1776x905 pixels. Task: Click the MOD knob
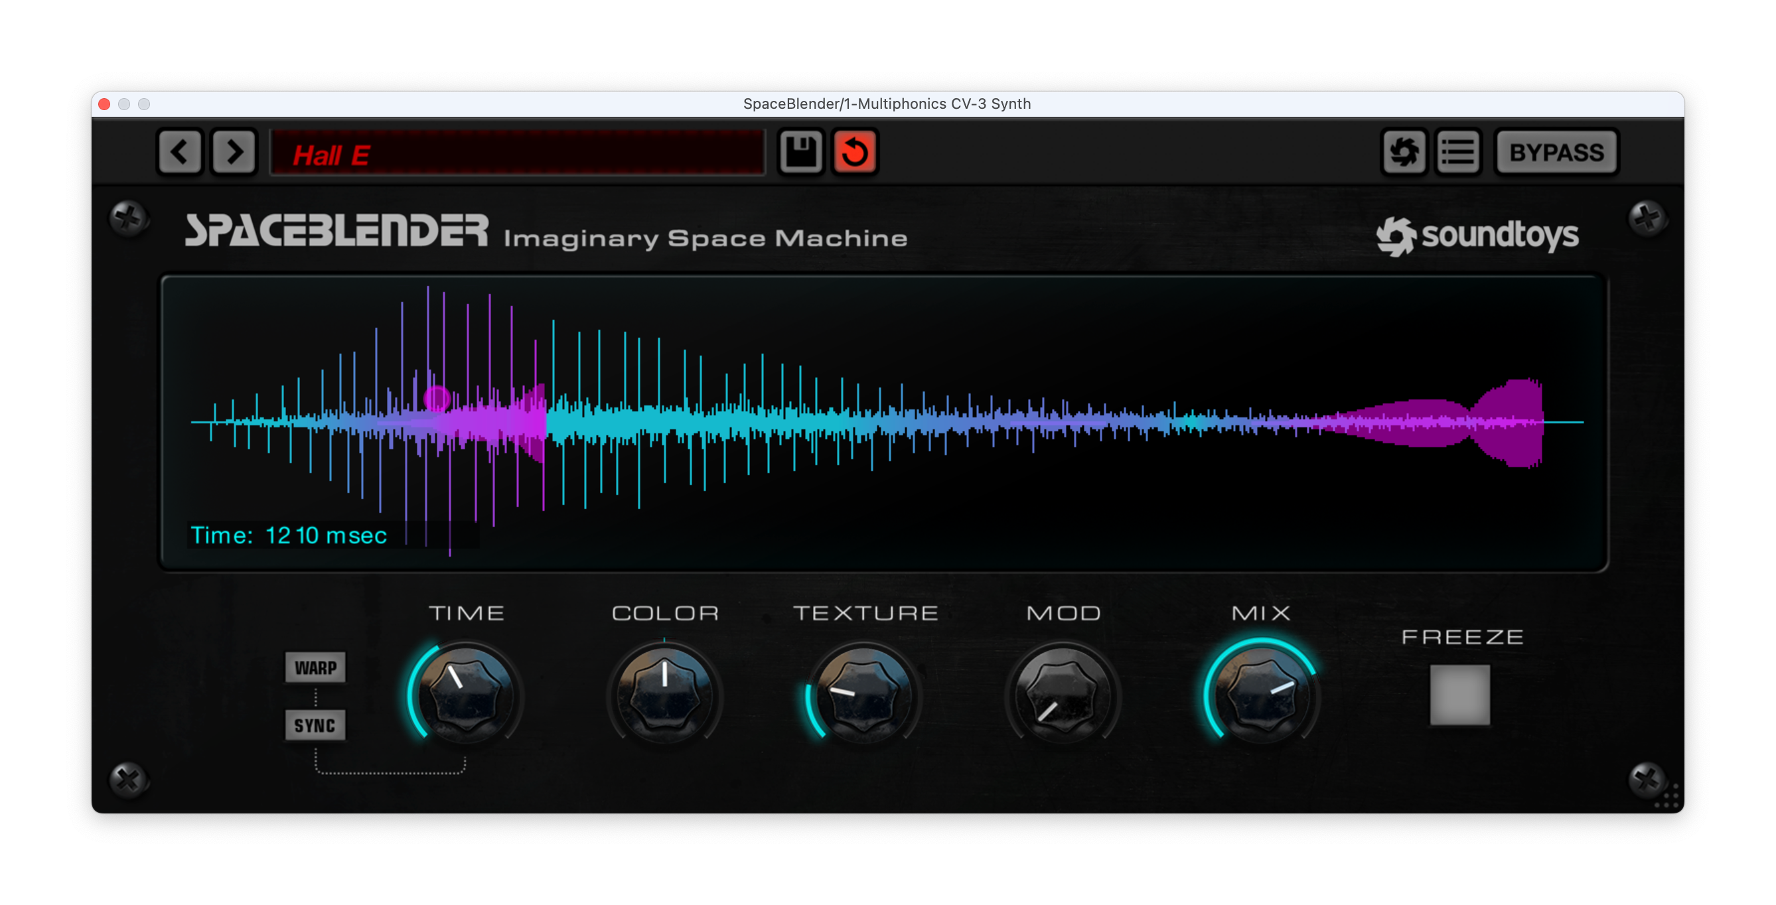pos(1063,695)
